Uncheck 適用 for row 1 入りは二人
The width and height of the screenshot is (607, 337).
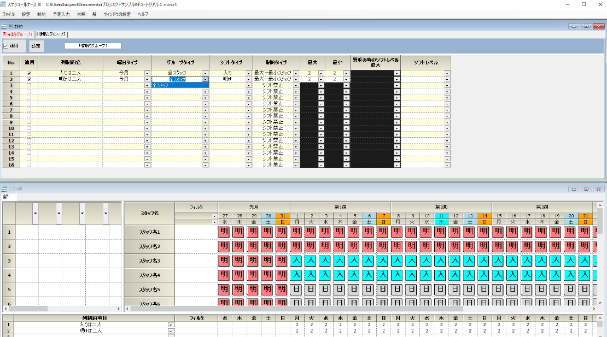click(x=29, y=73)
